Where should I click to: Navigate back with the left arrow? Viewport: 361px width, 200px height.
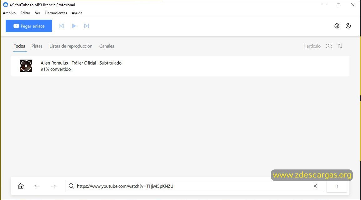point(37,186)
